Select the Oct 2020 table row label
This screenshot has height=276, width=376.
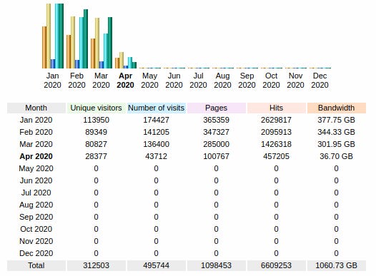tap(36, 229)
